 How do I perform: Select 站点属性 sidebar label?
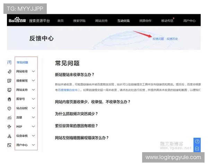(x=22, y=108)
